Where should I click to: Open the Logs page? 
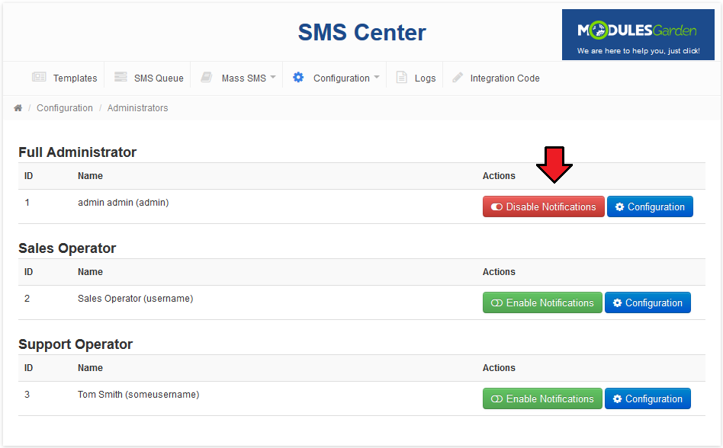click(425, 78)
